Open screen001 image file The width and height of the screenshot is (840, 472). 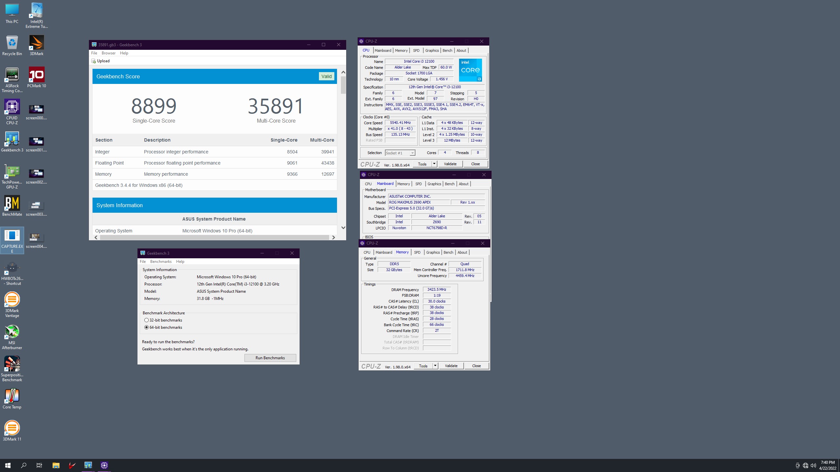coord(36,144)
